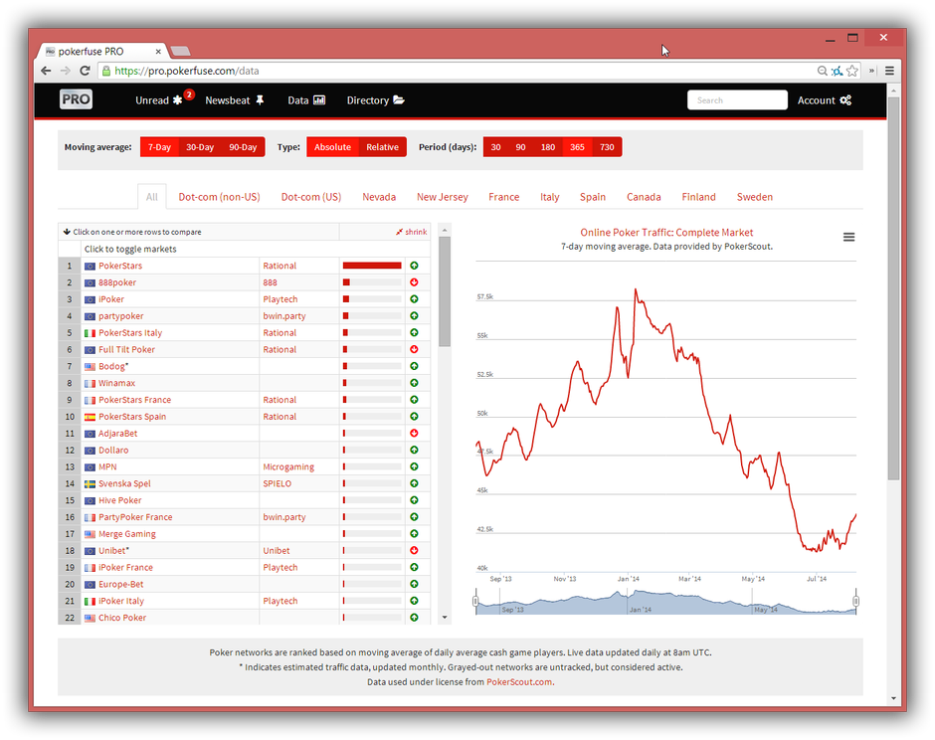The width and height of the screenshot is (935, 740).
Task: Click the green trend arrow for Chico Poker
Action: tap(414, 618)
